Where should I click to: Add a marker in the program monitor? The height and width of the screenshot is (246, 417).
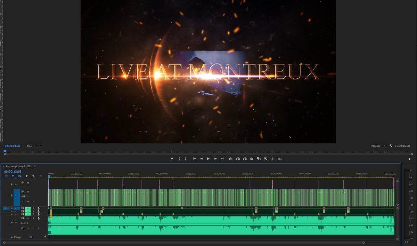pos(172,159)
